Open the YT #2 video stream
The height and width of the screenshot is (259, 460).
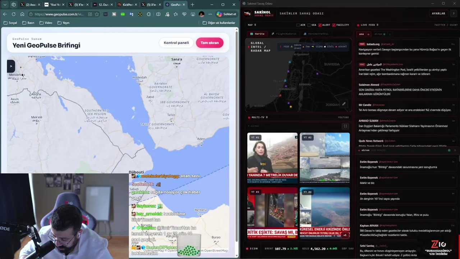click(325, 158)
